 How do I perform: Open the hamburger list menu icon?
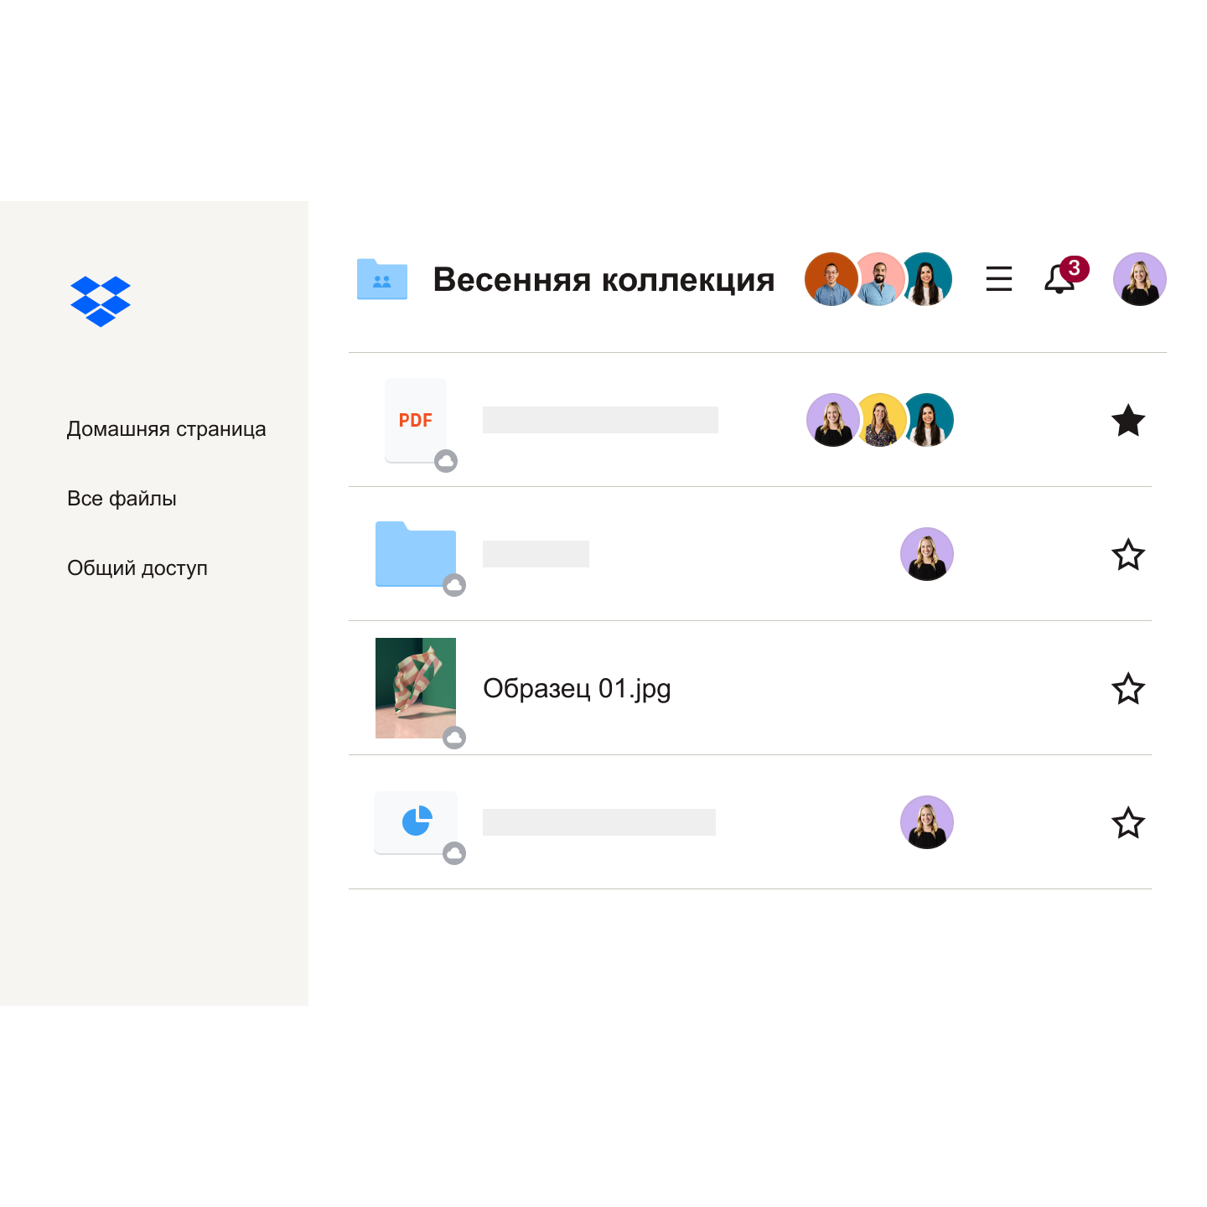998,278
